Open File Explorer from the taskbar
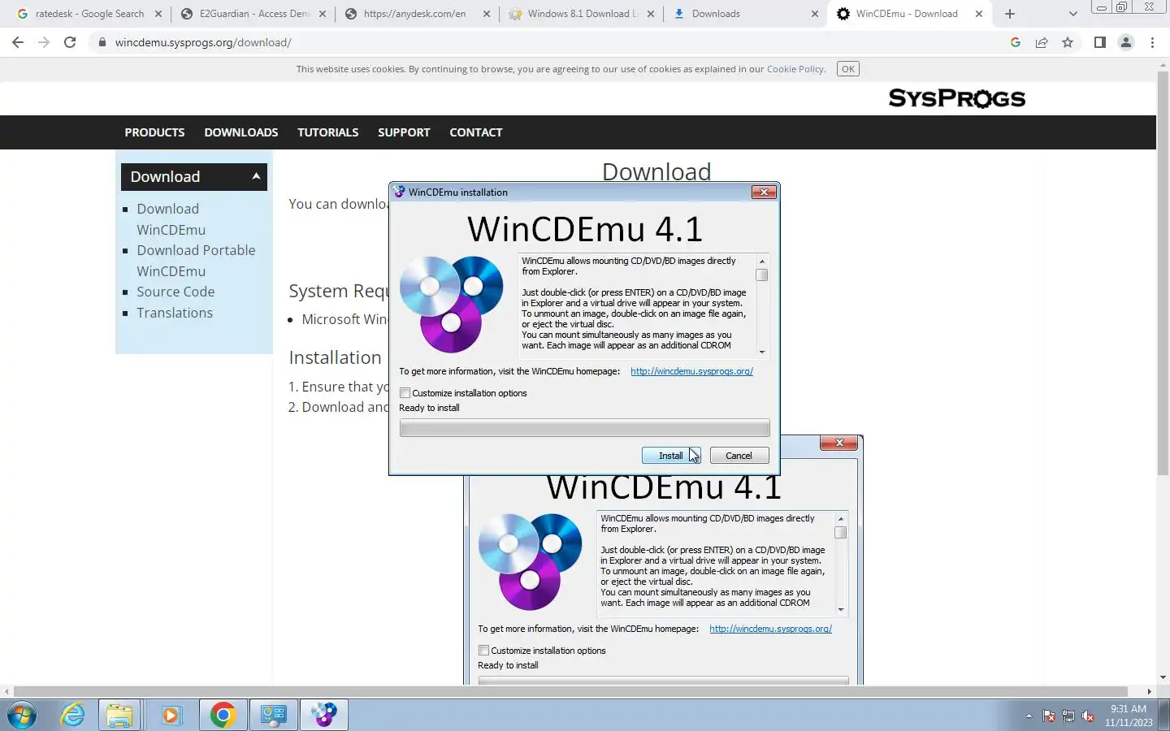Screen dimensions: 1170x731 coord(119,716)
